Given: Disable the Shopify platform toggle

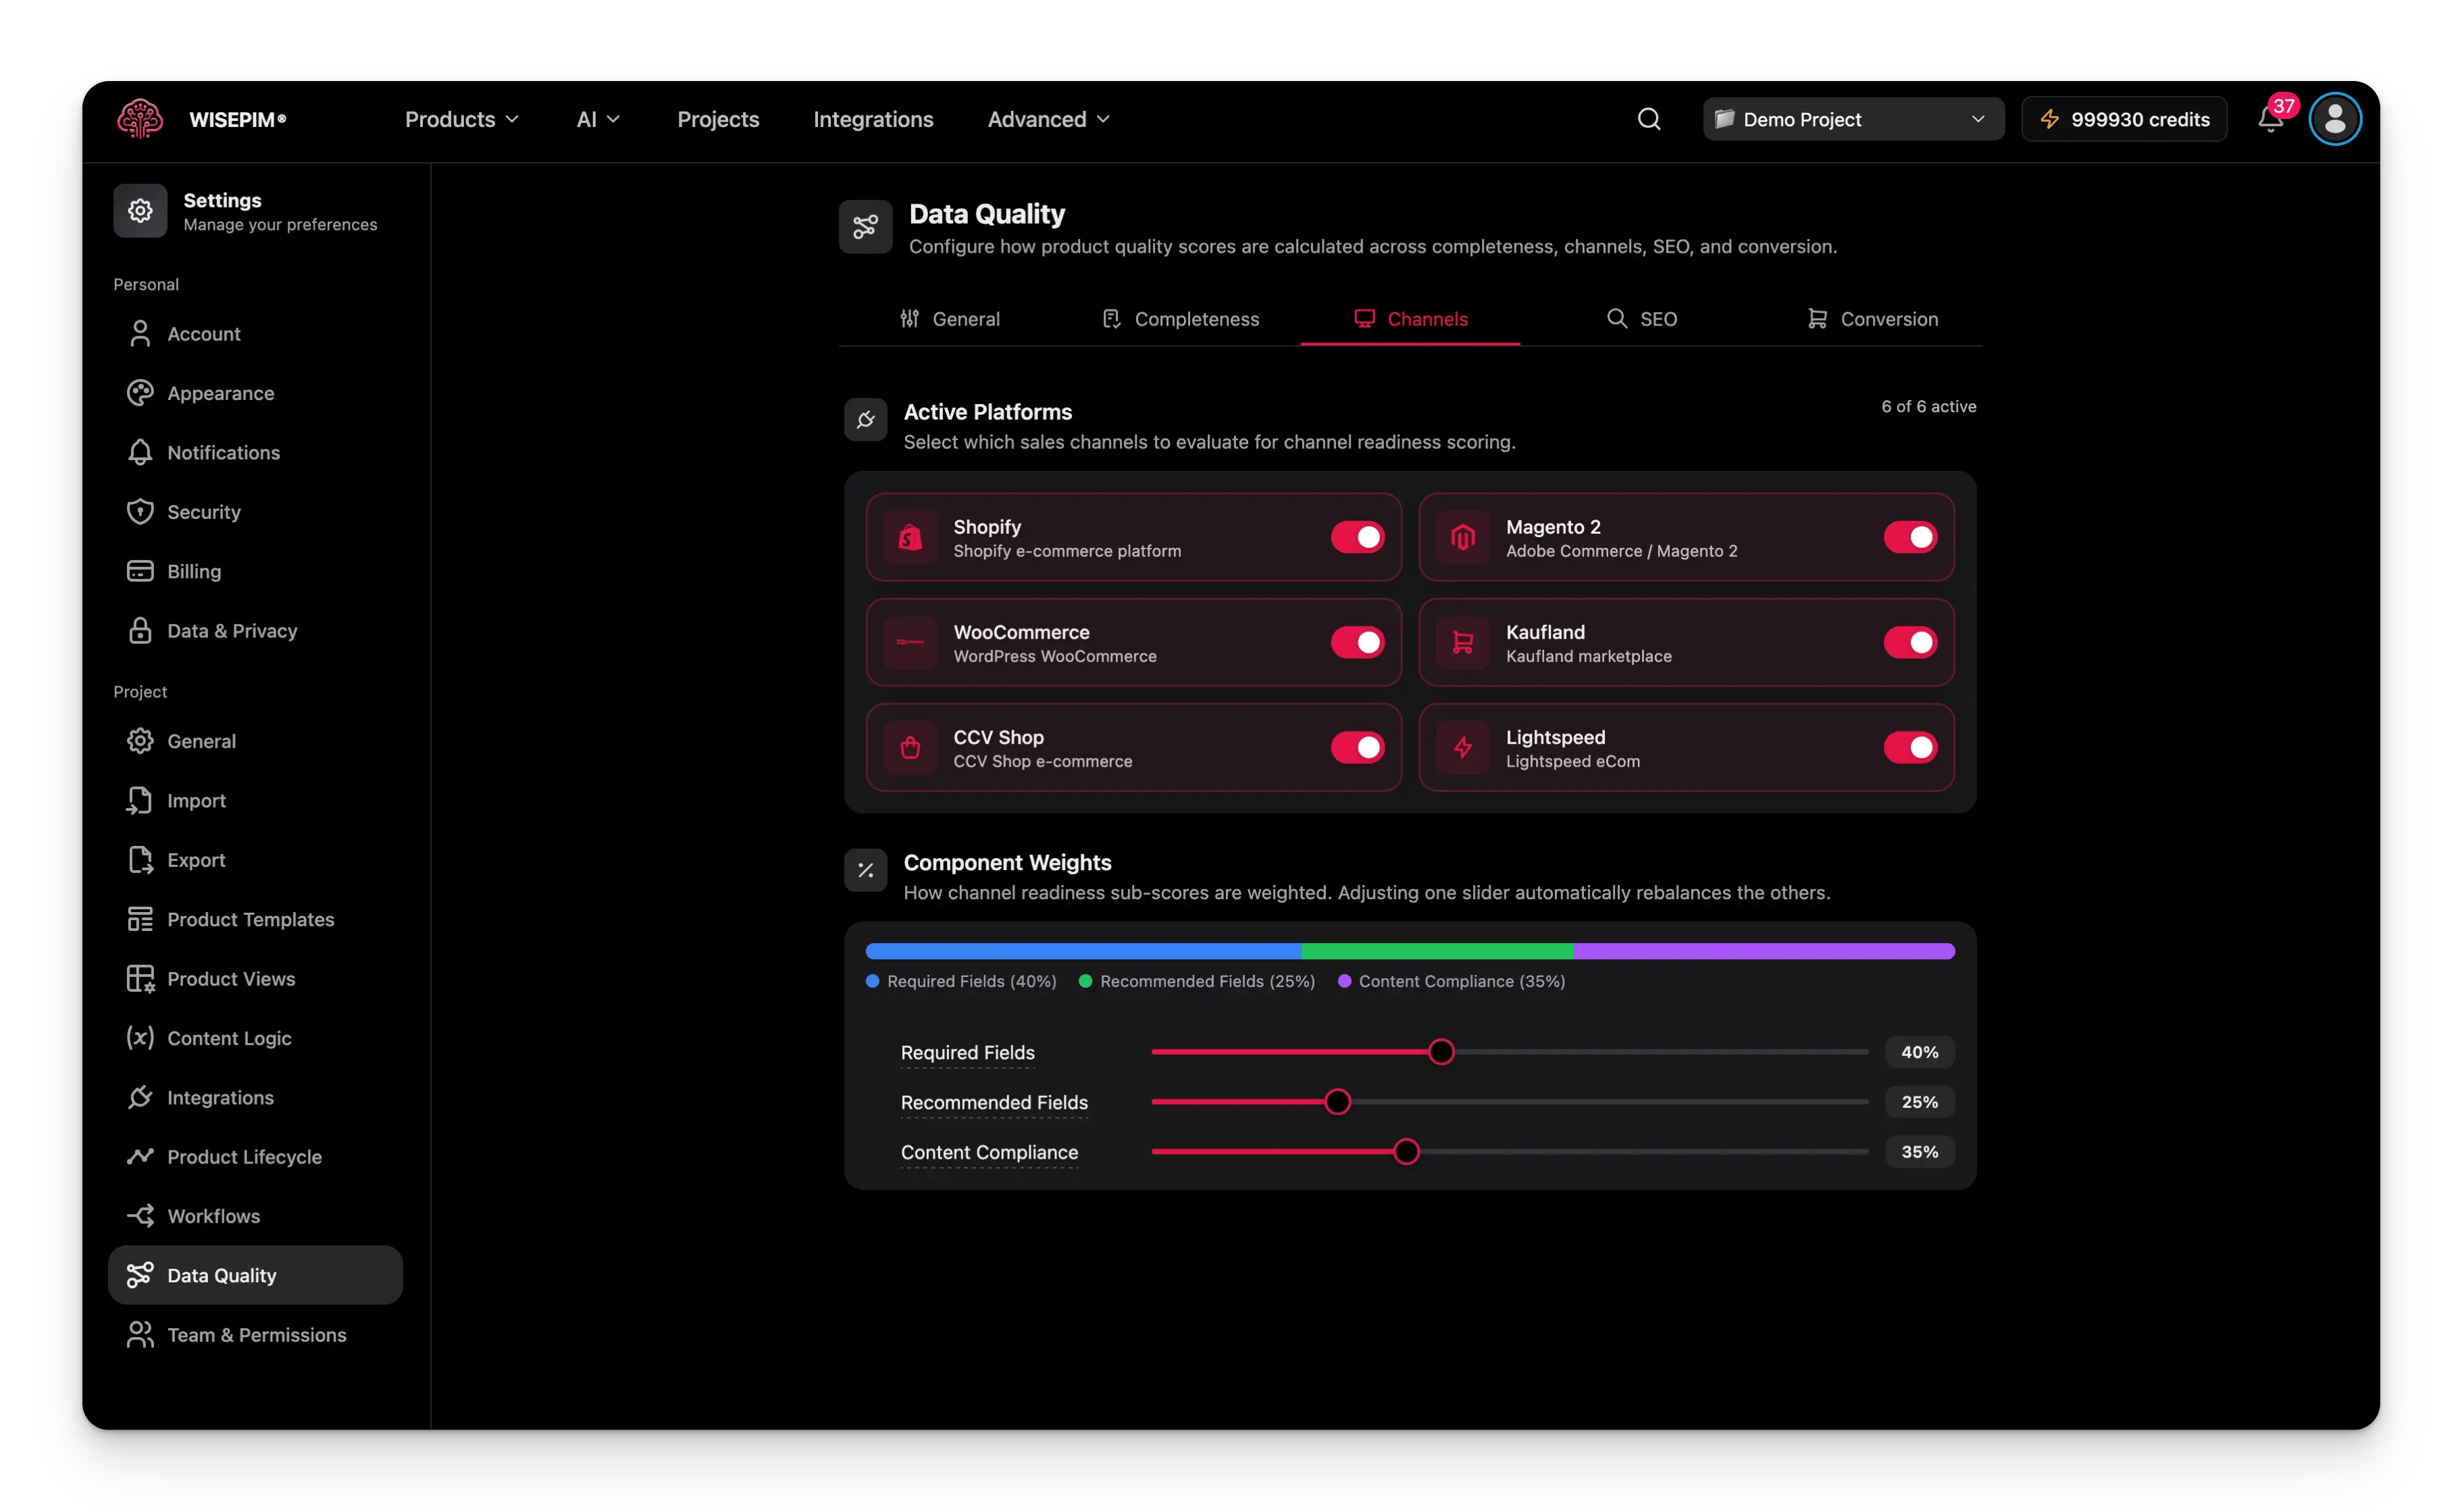Looking at the screenshot, I should click(1357, 537).
